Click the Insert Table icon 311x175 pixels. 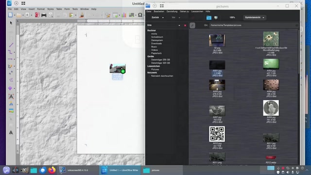point(115,15)
